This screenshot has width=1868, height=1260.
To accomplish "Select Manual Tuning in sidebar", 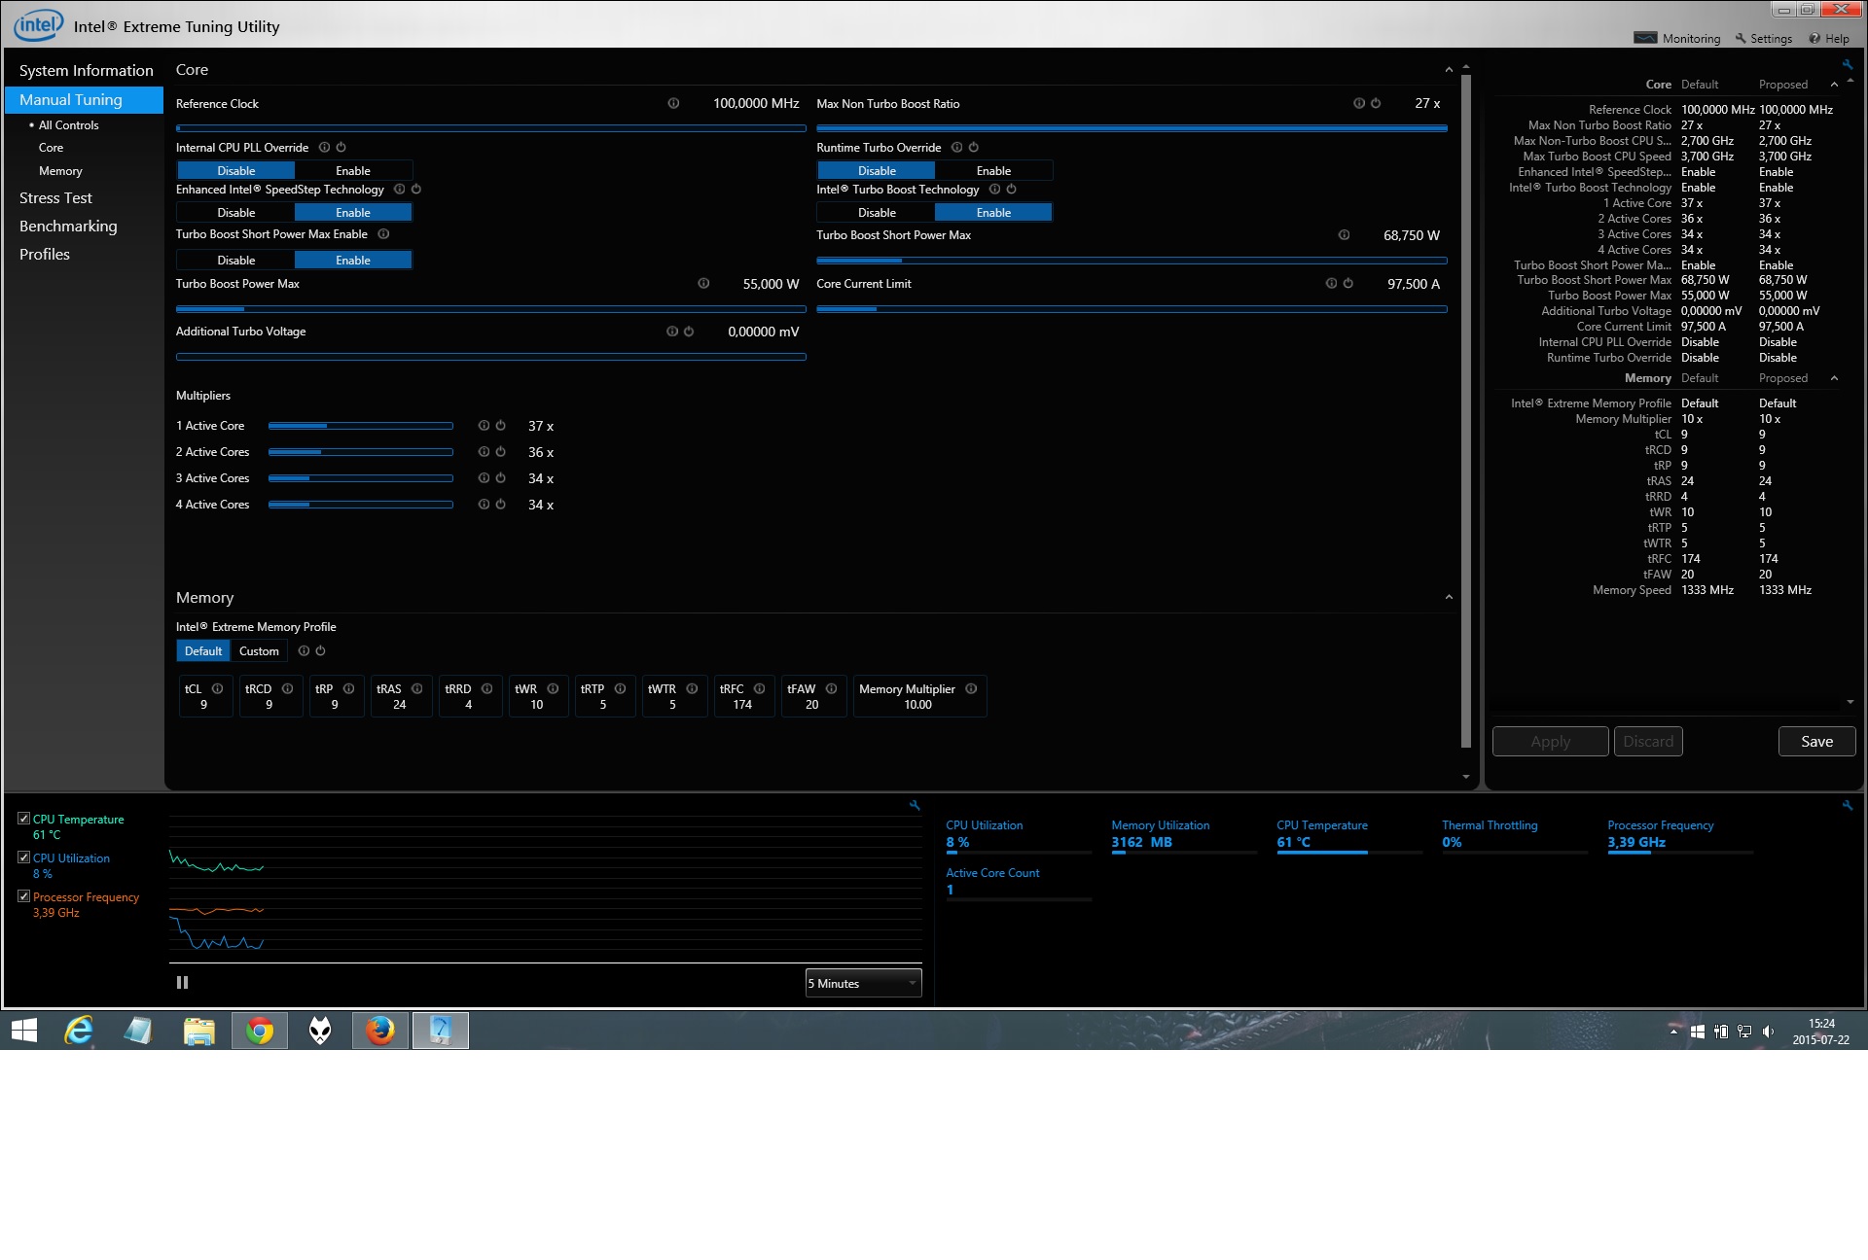I will [84, 99].
